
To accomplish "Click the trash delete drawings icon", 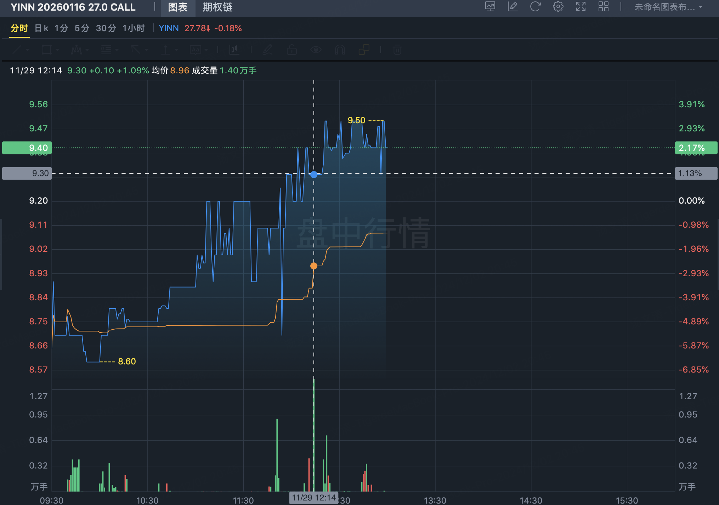I will click(x=397, y=50).
